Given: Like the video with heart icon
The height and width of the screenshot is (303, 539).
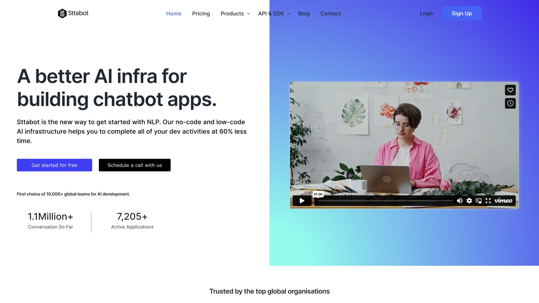Looking at the screenshot, I should (x=510, y=90).
